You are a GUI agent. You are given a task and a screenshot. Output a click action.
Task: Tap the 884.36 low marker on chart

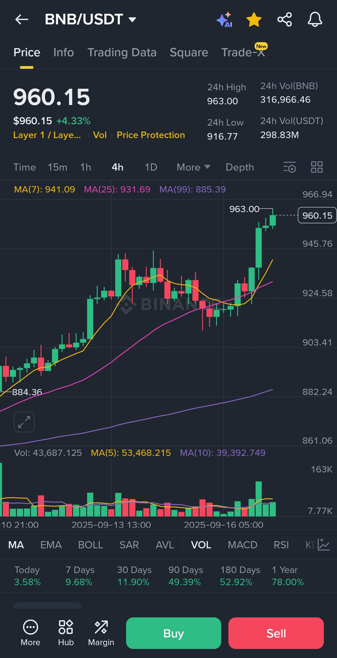(27, 392)
